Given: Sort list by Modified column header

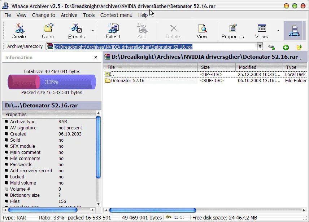Looking at the screenshot, I should [259, 67].
